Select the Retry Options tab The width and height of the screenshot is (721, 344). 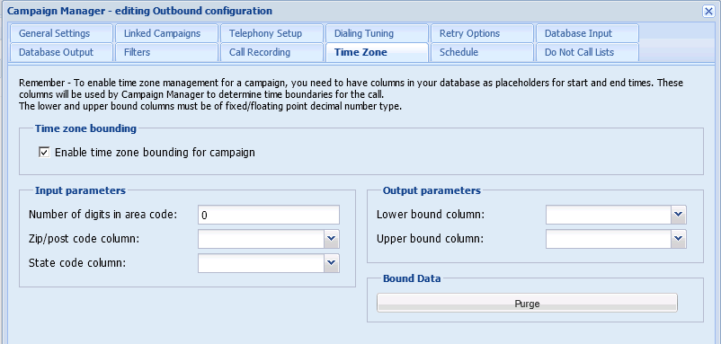point(482,33)
